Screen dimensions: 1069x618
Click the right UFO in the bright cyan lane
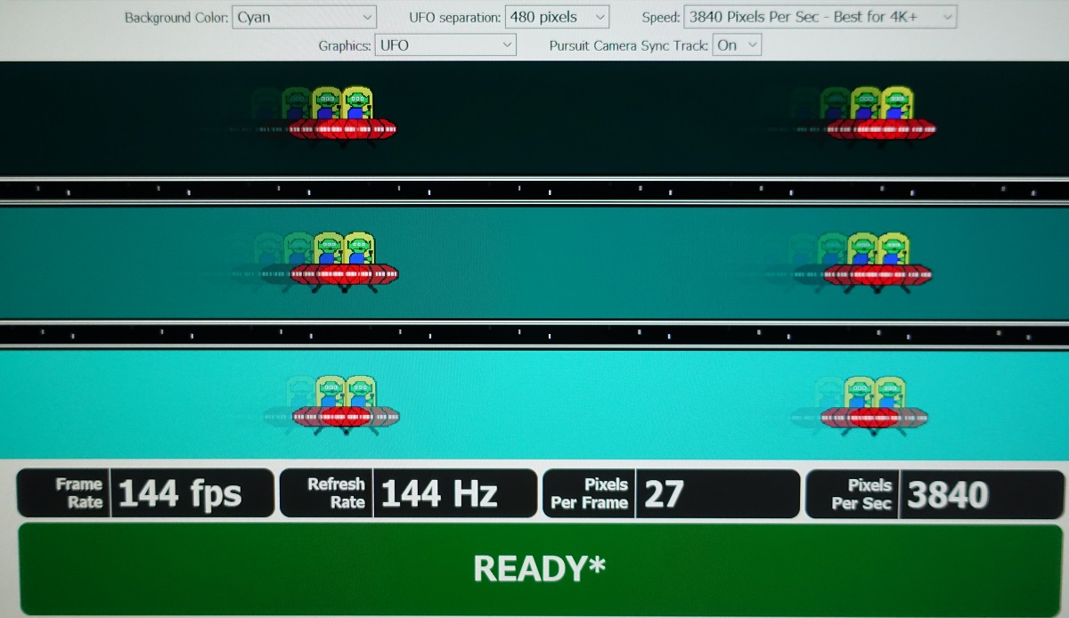873,406
